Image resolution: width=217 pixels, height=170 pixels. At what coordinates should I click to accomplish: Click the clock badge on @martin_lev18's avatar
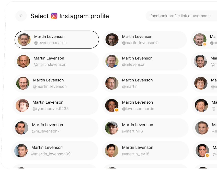(116, 155)
